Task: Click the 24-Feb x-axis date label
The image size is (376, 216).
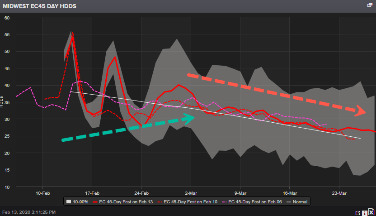Action: click(141, 192)
